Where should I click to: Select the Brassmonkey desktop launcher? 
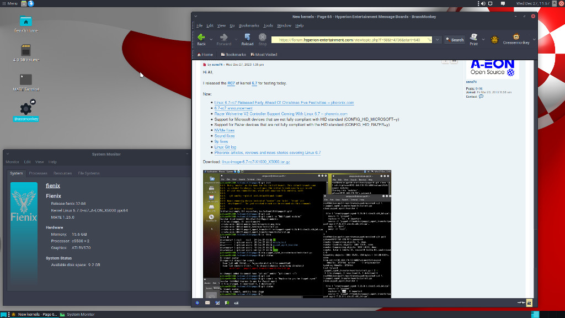[26, 112]
